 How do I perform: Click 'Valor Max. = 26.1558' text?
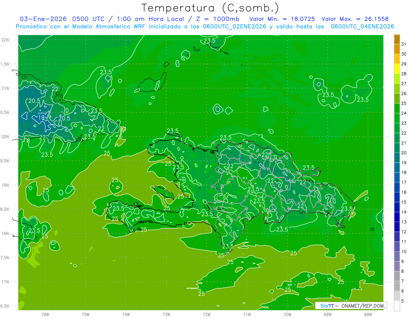pos(355,19)
